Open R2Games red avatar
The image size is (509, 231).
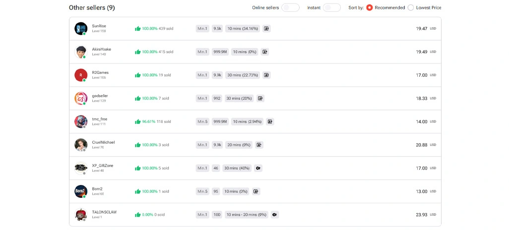pos(81,75)
